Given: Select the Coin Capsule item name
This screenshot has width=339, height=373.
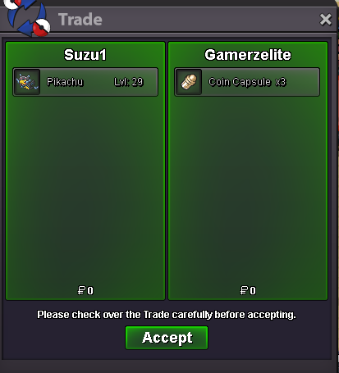Looking at the screenshot, I should (240, 82).
